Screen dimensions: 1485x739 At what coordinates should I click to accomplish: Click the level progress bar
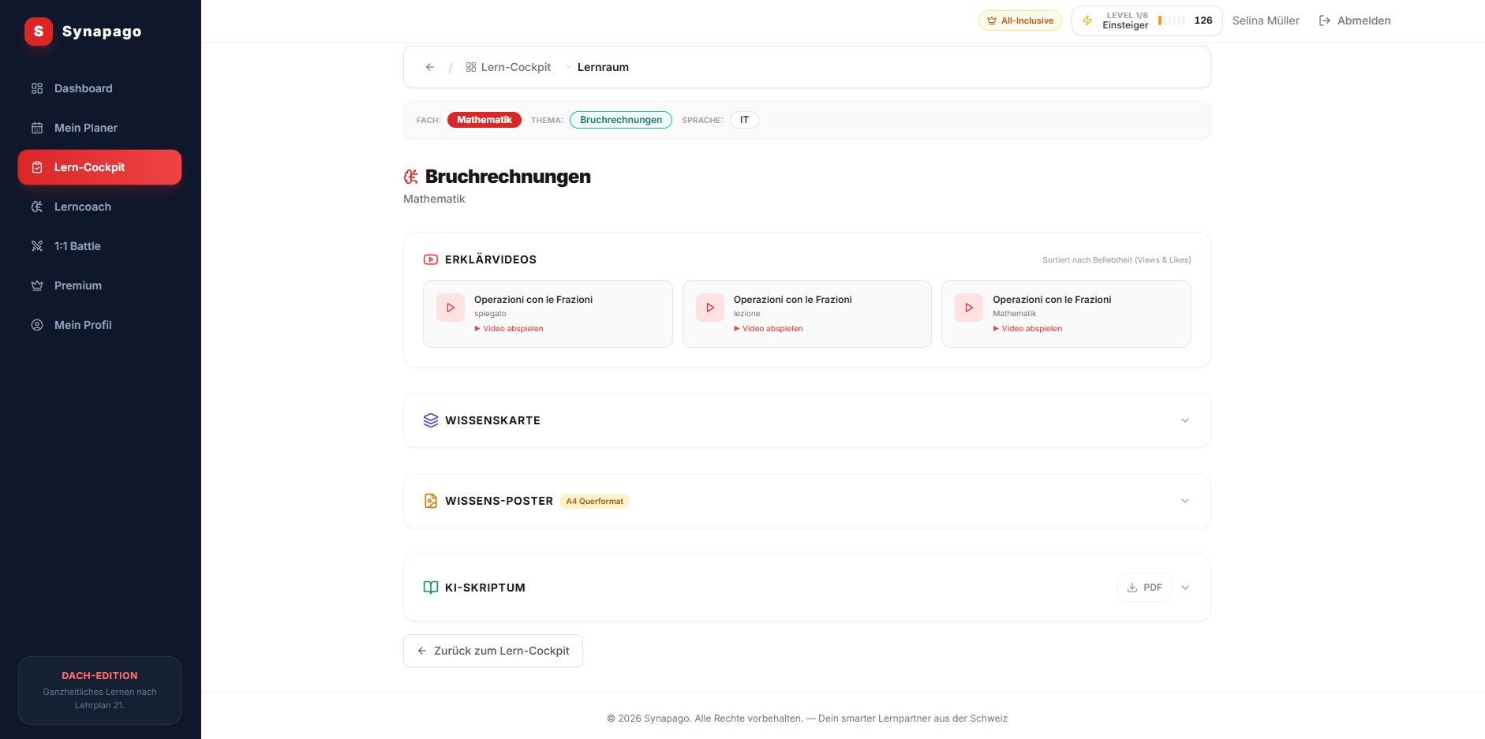click(1172, 21)
